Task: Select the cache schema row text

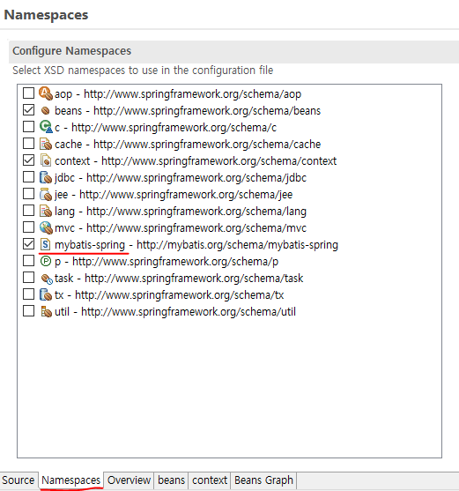Action: (188, 145)
